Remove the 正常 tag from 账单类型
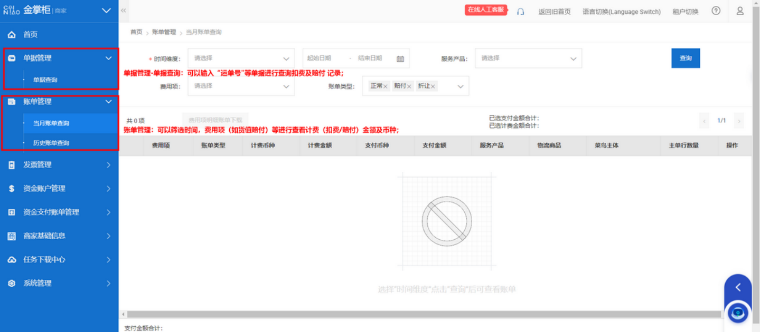The height and width of the screenshot is (332, 760). pyautogui.click(x=386, y=85)
